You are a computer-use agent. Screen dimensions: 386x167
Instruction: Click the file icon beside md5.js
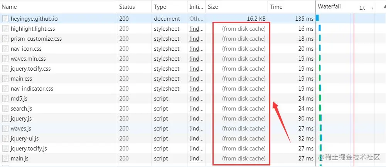click(x=5, y=99)
